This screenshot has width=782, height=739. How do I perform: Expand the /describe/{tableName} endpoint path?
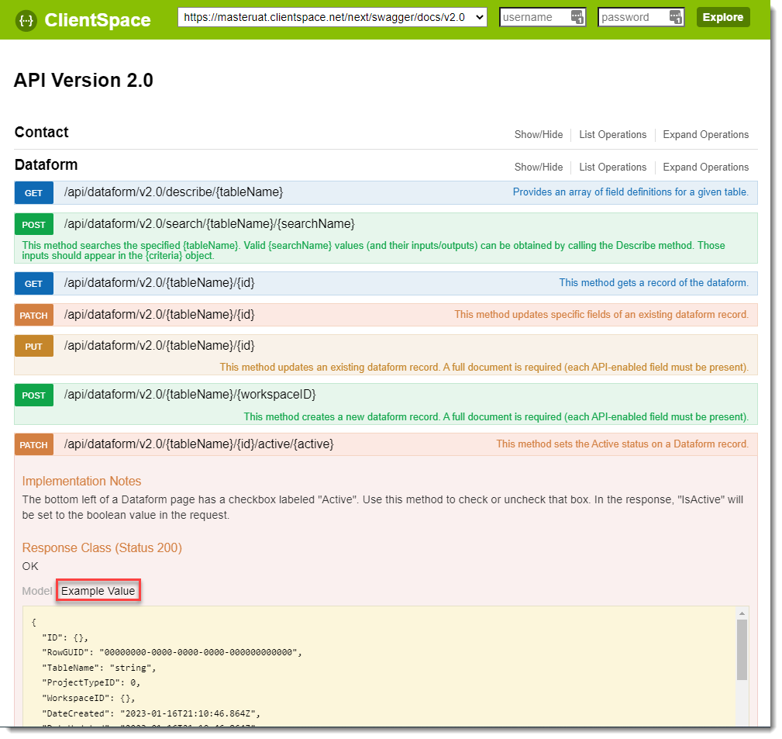coord(174,192)
